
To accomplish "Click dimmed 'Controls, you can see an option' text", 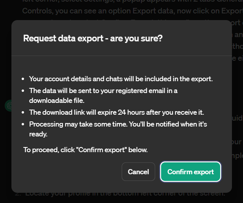I will click(76, 11).
